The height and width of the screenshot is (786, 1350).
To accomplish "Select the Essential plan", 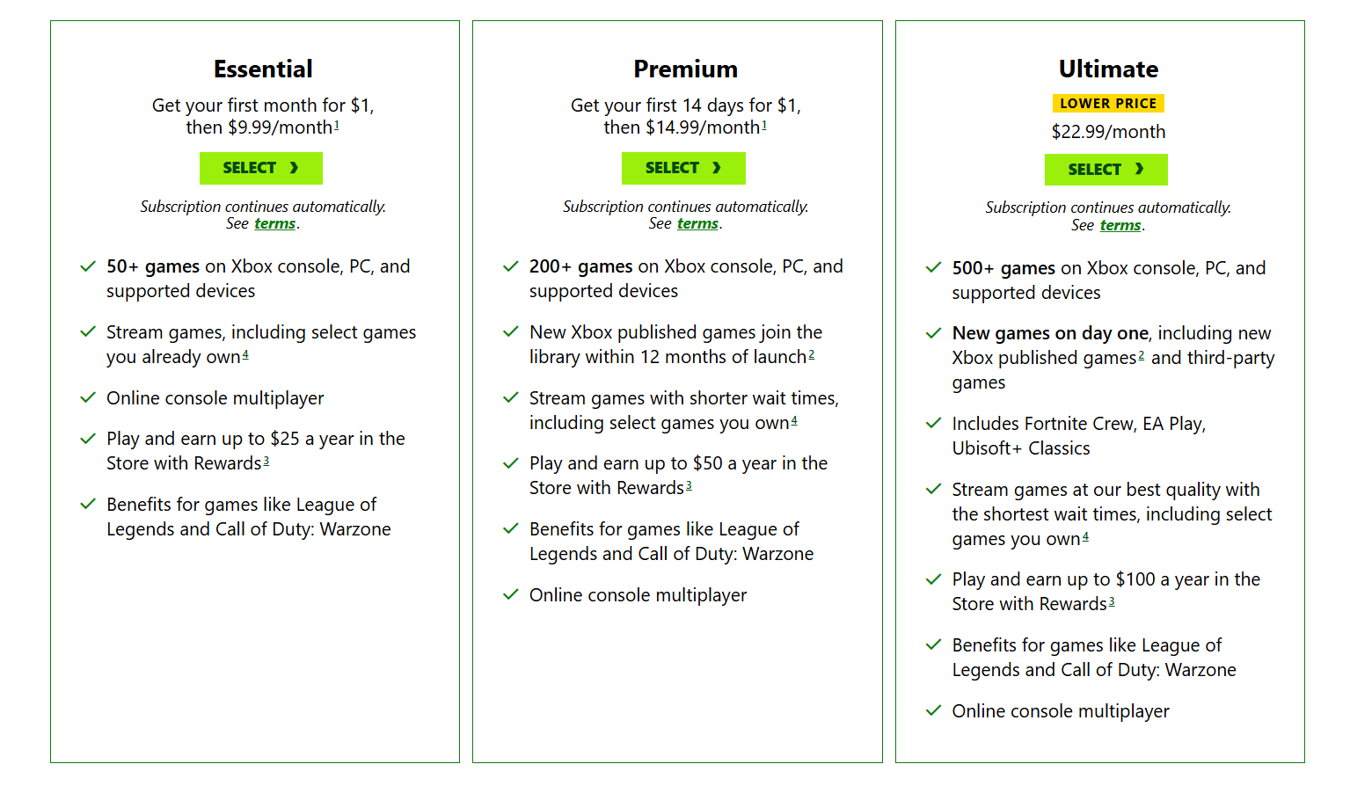I will point(260,168).
